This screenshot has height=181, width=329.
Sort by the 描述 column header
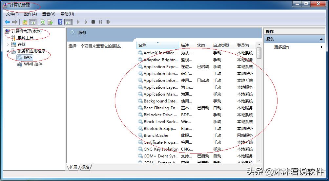187,45
